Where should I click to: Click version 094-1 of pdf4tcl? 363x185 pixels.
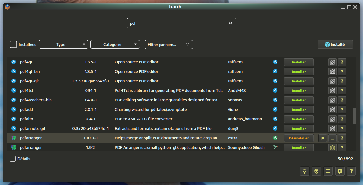(x=90, y=90)
